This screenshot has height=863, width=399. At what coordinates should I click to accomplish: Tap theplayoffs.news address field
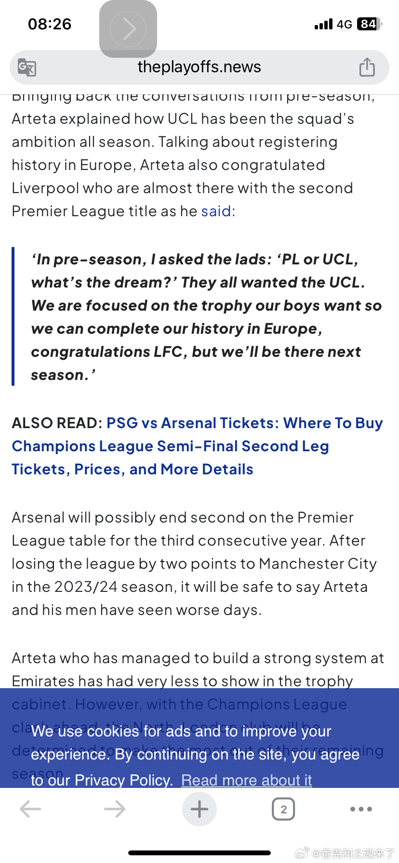(x=199, y=67)
